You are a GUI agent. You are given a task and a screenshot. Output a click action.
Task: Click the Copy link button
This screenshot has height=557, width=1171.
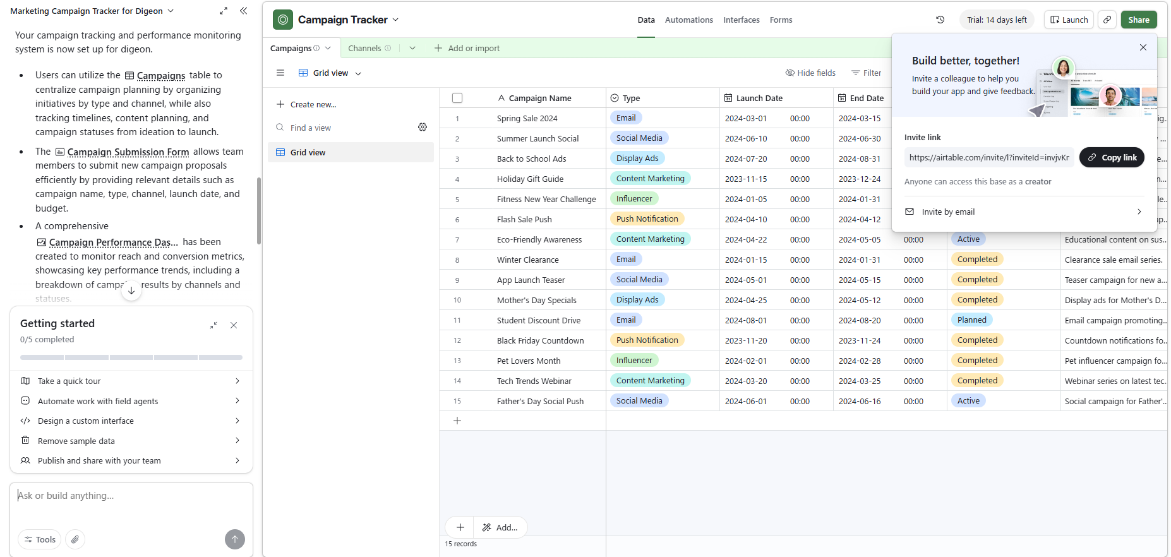[x=1112, y=157]
